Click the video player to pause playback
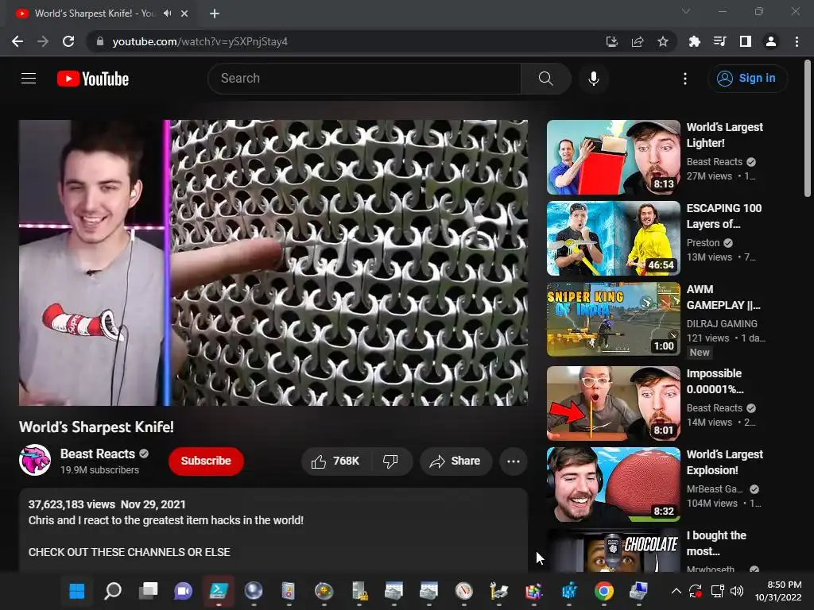This screenshot has width=814, height=610. coord(273,262)
